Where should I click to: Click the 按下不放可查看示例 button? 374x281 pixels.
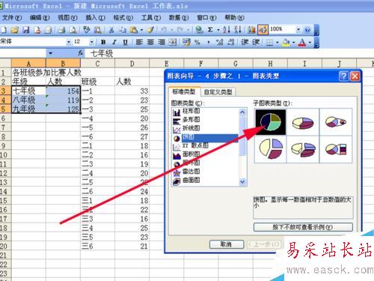(303, 227)
